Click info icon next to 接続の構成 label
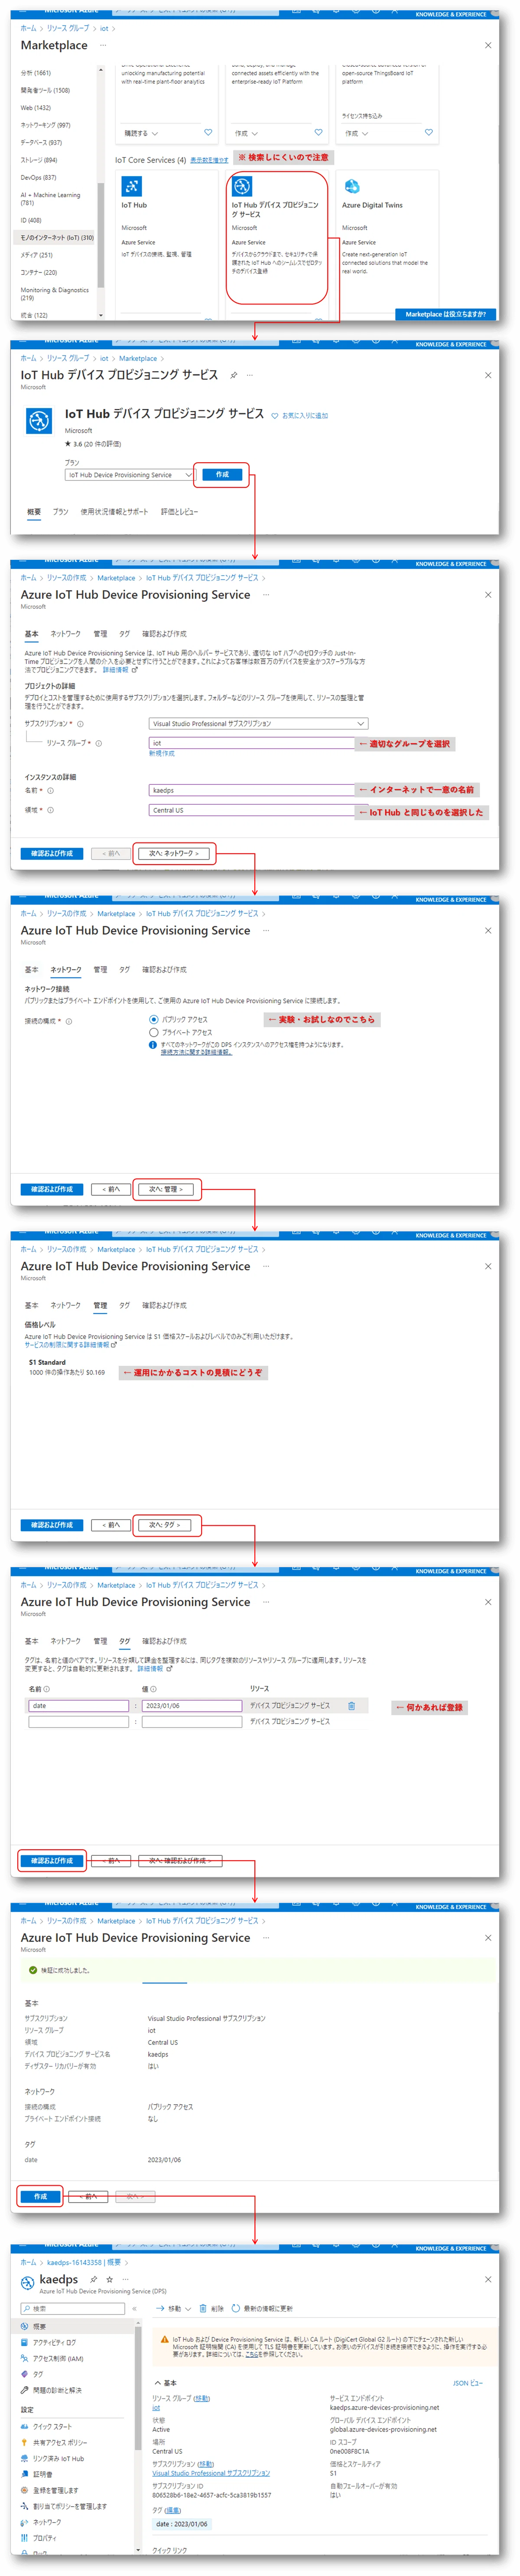The height and width of the screenshot is (2576, 520). pyautogui.click(x=68, y=1021)
